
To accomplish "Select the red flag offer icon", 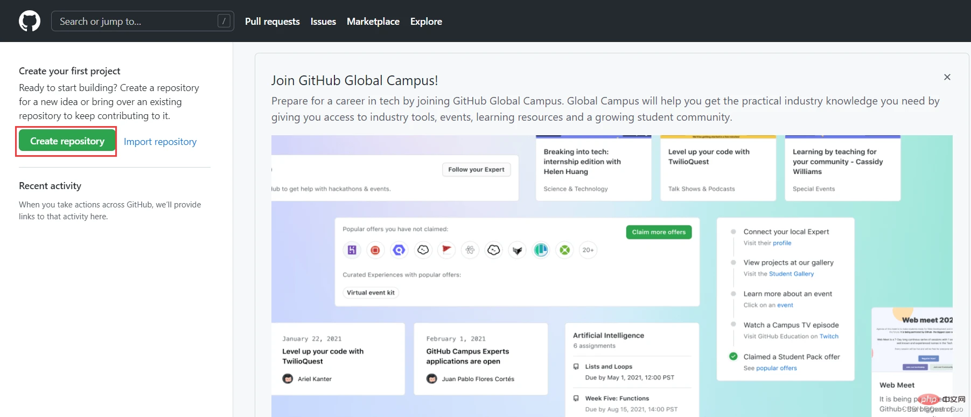I will click(x=446, y=250).
